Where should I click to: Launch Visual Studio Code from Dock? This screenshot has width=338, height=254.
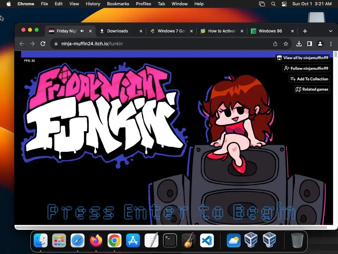click(x=207, y=240)
